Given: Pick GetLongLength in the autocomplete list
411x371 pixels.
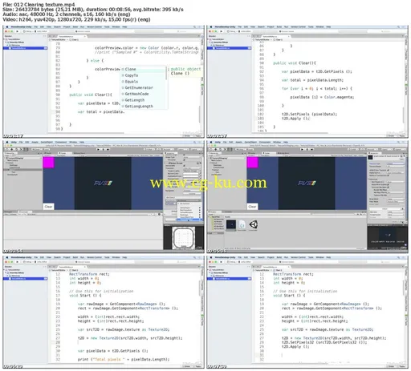Looking at the screenshot, I should pyautogui.click(x=144, y=106).
